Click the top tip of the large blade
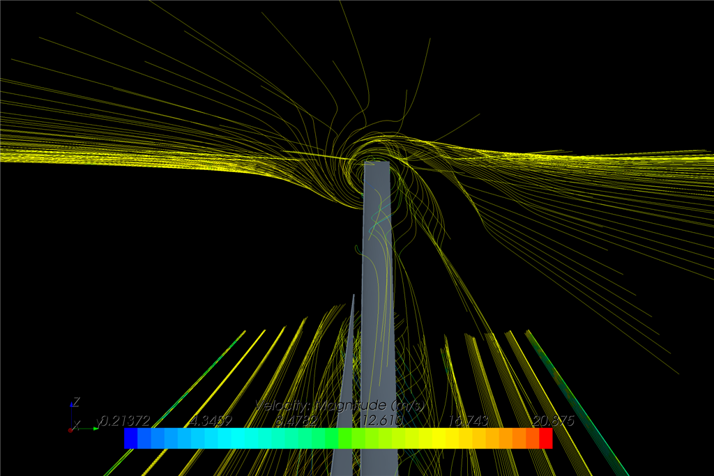Screen dimensions: 714x476 pyautogui.click(x=377, y=165)
